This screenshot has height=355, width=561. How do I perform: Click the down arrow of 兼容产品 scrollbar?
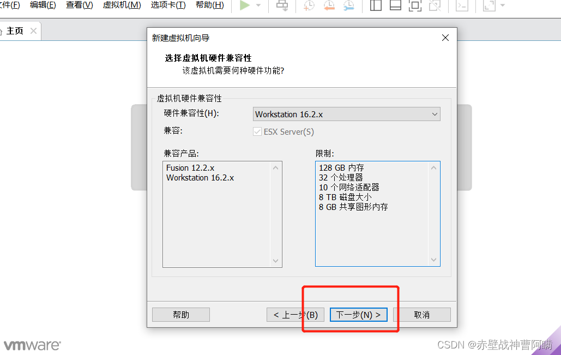[275, 261]
